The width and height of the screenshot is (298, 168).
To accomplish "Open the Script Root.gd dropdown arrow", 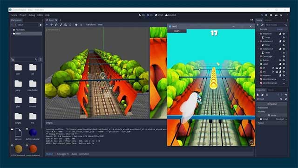I will pyautogui.click(x=286, y=119).
